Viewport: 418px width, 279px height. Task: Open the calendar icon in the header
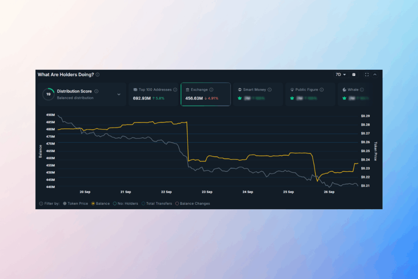pos(354,74)
